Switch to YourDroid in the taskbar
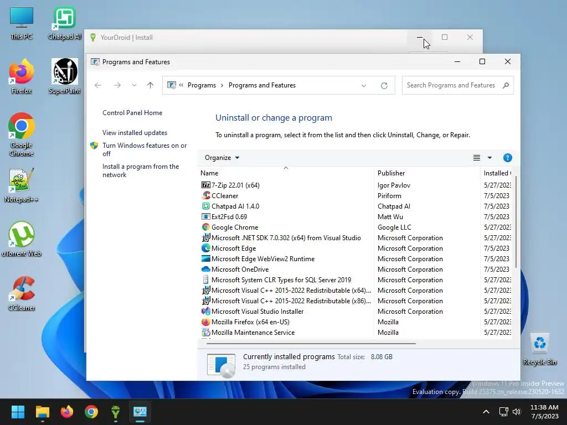Image resolution: width=567 pixels, height=425 pixels. point(115,412)
